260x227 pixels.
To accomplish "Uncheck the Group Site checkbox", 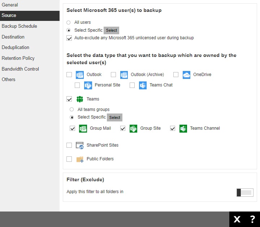I will click(x=123, y=128).
